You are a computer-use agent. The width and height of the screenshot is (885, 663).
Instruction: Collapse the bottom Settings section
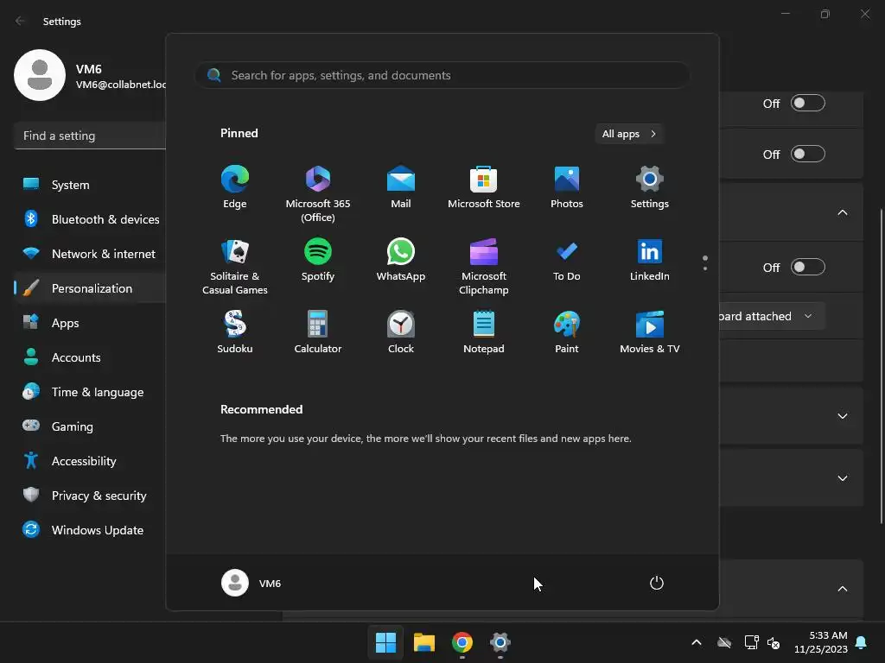(x=843, y=589)
